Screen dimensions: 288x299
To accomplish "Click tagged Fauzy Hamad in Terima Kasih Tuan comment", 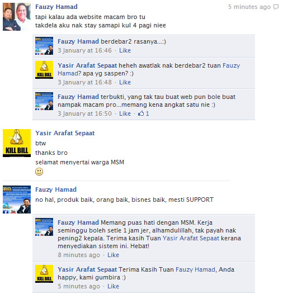I will click(195, 269).
